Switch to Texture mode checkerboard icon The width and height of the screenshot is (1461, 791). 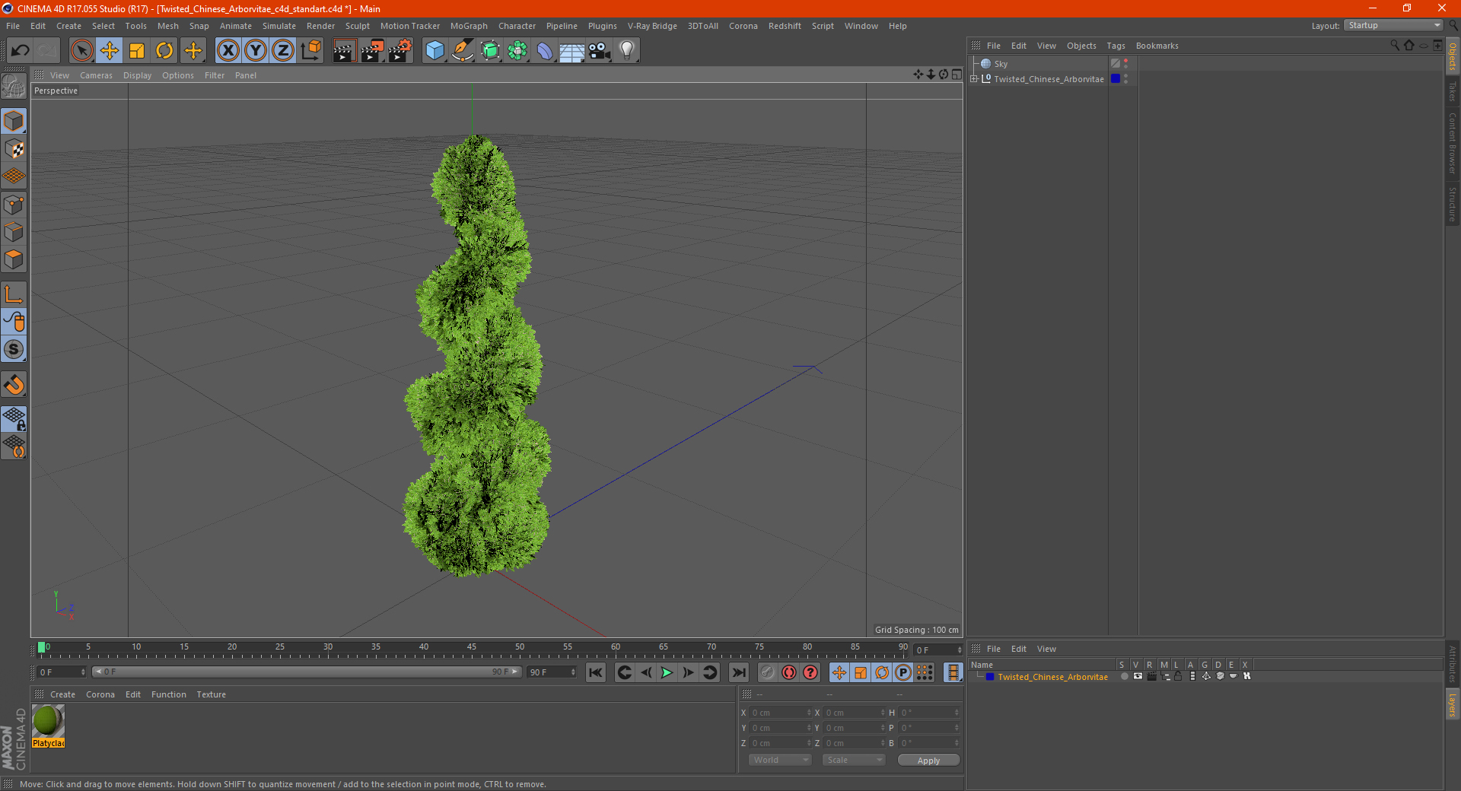pyautogui.click(x=14, y=149)
